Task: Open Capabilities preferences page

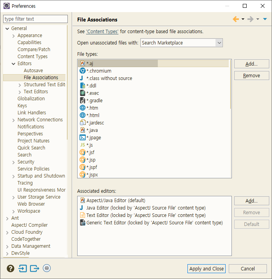Action: [x=30, y=43]
